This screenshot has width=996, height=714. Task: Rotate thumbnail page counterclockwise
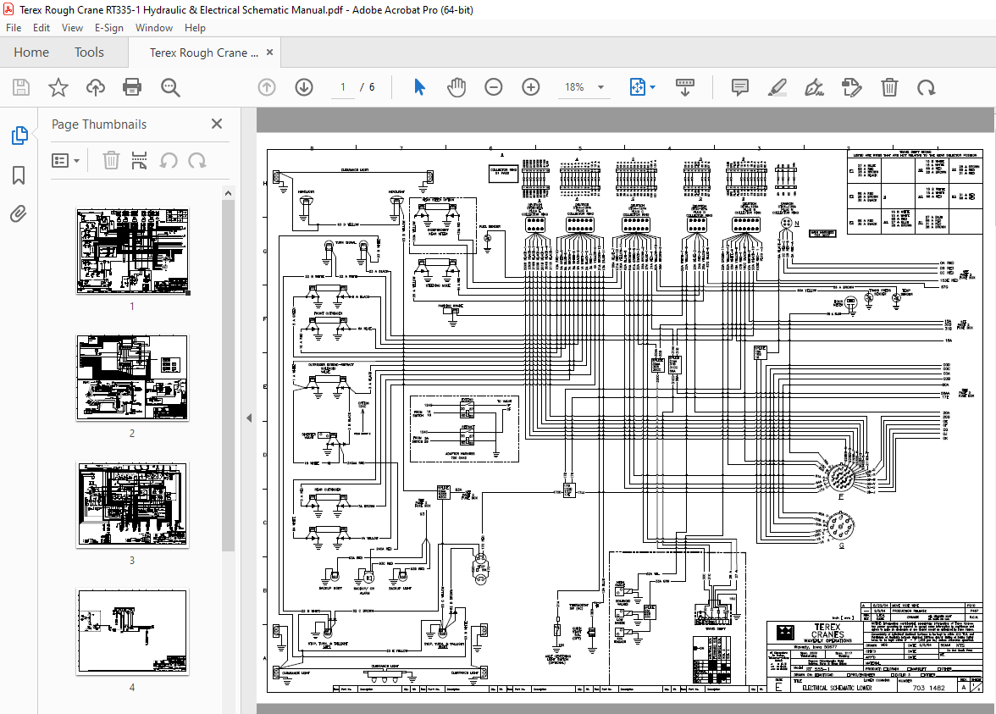[x=169, y=160]
